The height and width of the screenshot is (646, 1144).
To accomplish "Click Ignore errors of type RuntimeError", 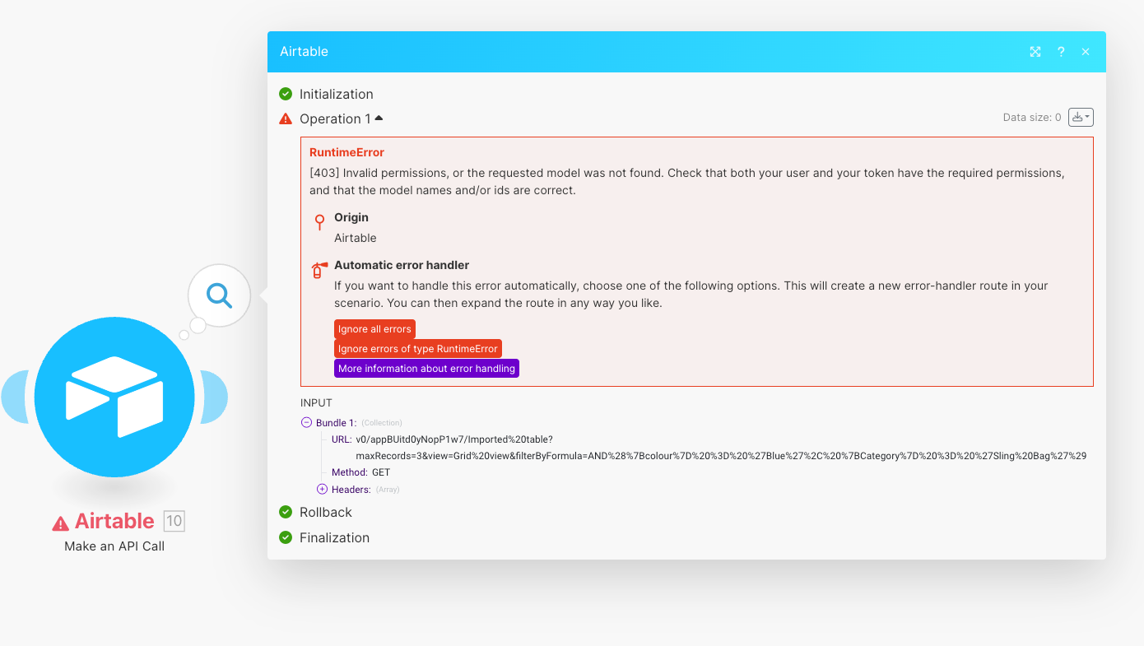I will tap(417, 349).
